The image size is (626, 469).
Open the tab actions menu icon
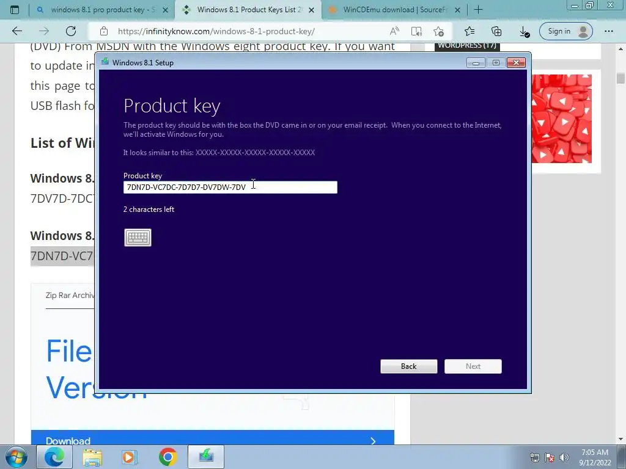[15, 10]
